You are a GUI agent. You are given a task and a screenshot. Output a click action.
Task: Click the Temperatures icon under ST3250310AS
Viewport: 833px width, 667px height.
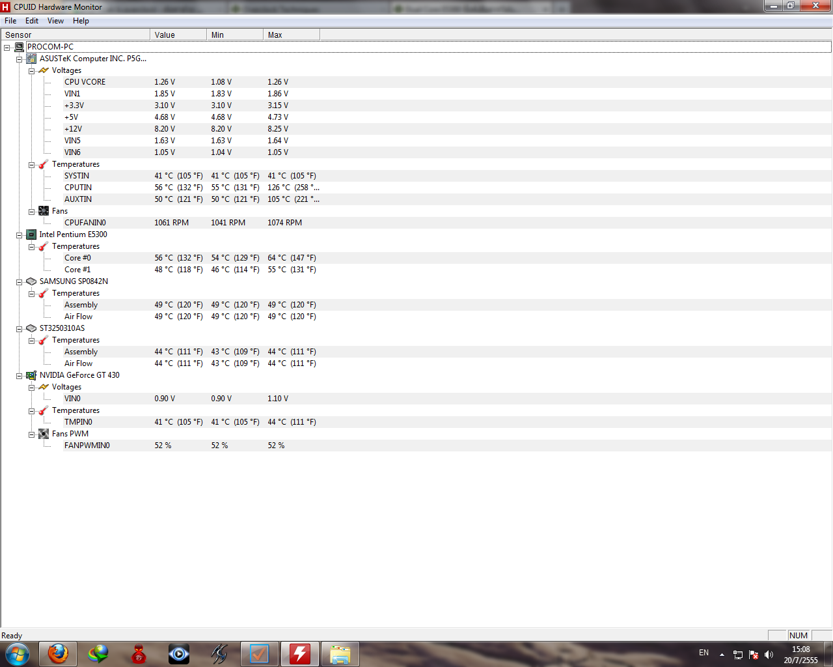click(x=44, y=340)
